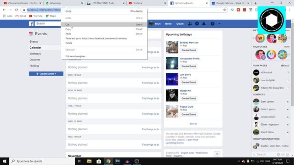Open the Messenger icon in header
The image size is (294, 165).
tap(197, 24)
